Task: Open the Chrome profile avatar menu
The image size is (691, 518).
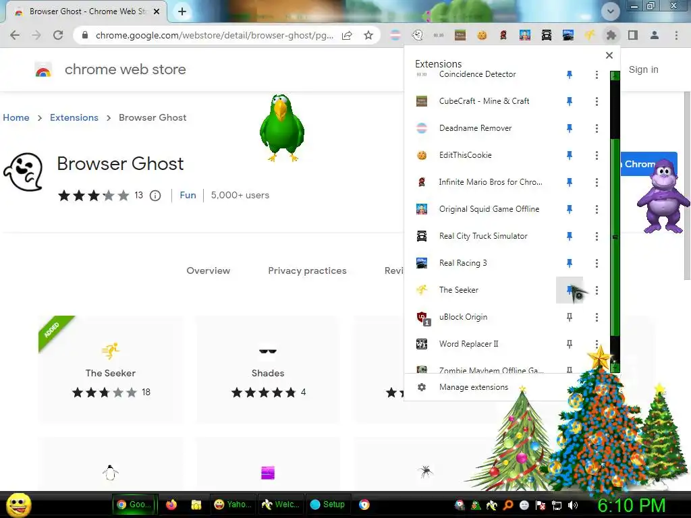Action: 655,35
